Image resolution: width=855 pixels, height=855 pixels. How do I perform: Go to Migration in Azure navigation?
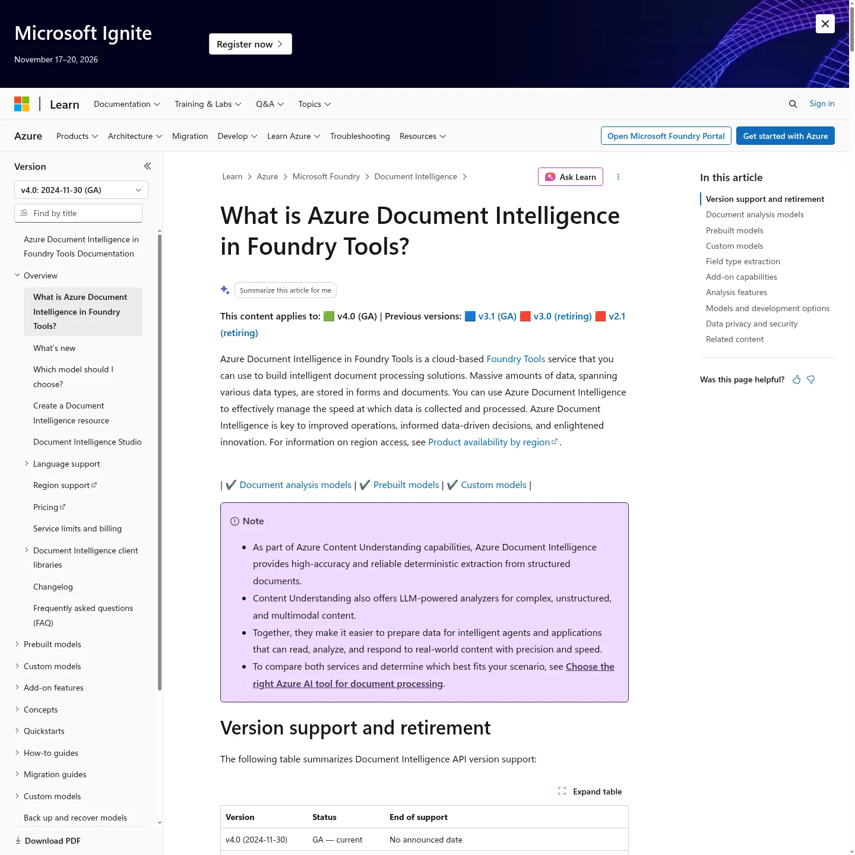190,136
